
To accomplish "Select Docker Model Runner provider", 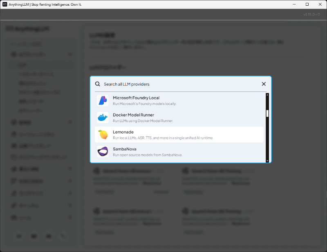I will click(179, 118).
